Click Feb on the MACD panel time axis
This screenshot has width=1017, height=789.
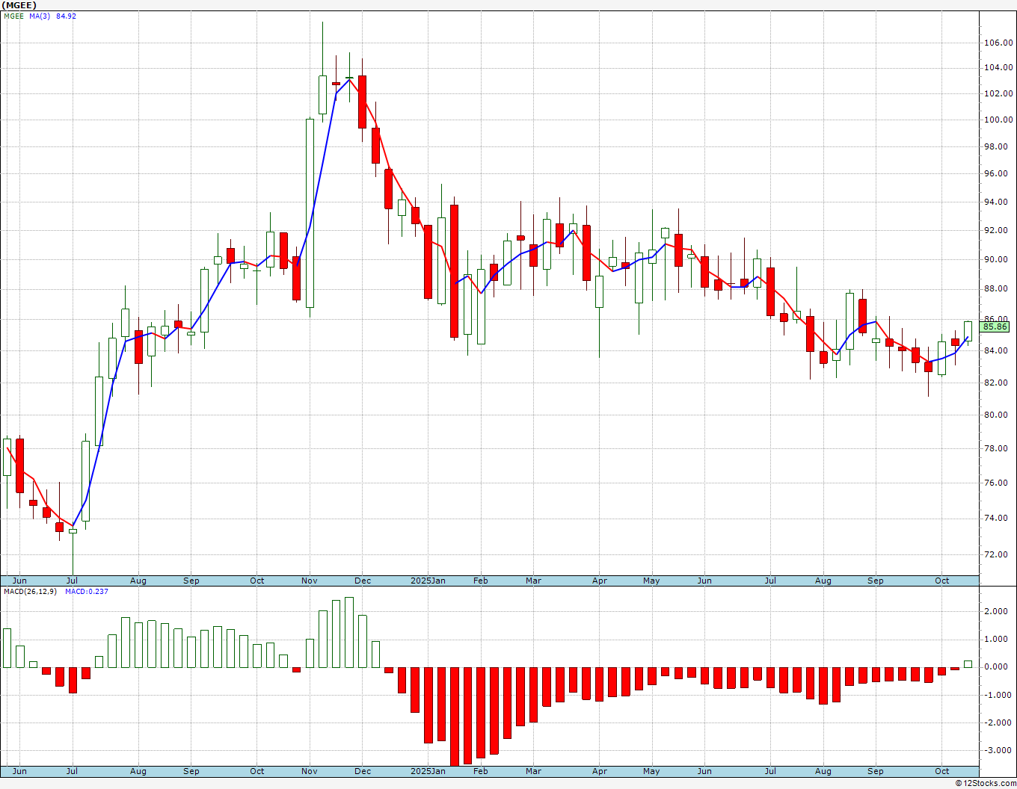point(480,771)
